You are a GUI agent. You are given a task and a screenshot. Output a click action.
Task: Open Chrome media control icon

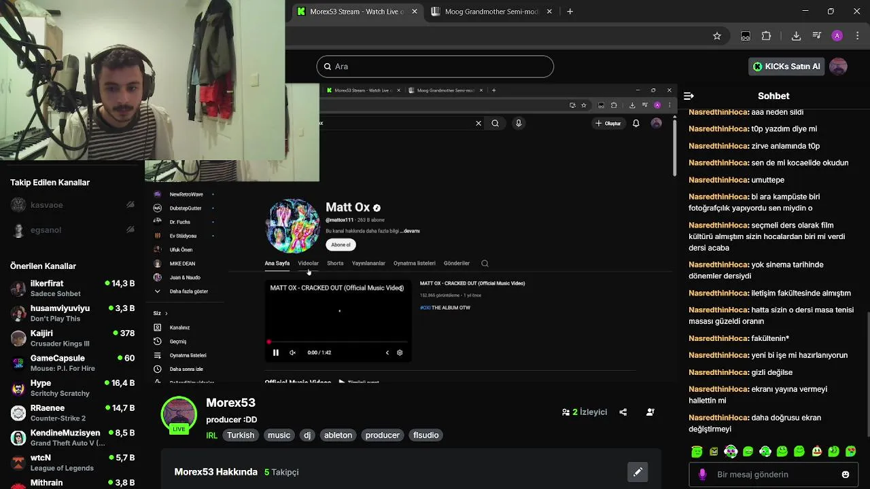point(816,36)
